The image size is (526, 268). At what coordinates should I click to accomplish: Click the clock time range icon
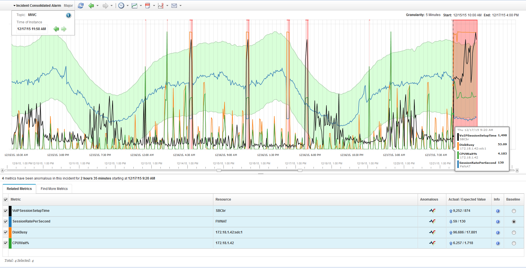121,6
